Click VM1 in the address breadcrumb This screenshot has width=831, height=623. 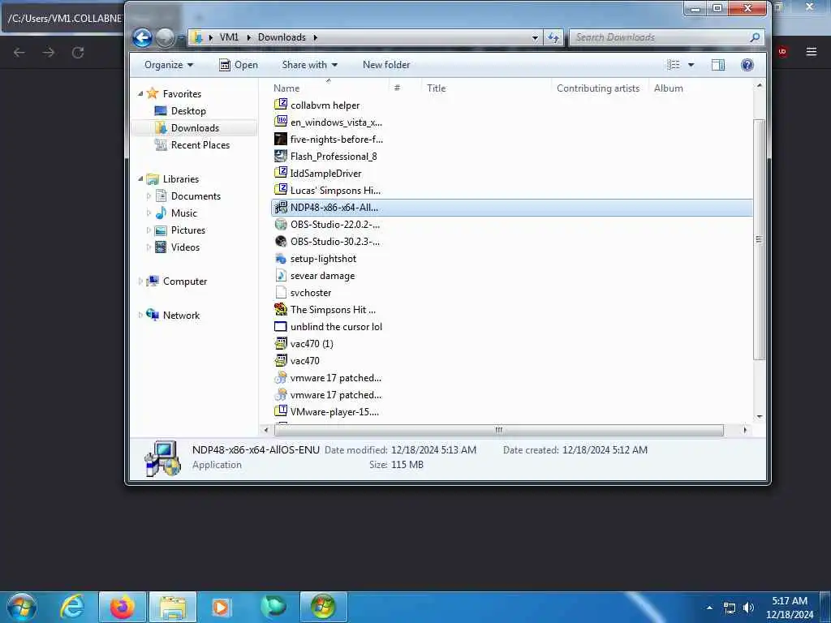(230, 37)
